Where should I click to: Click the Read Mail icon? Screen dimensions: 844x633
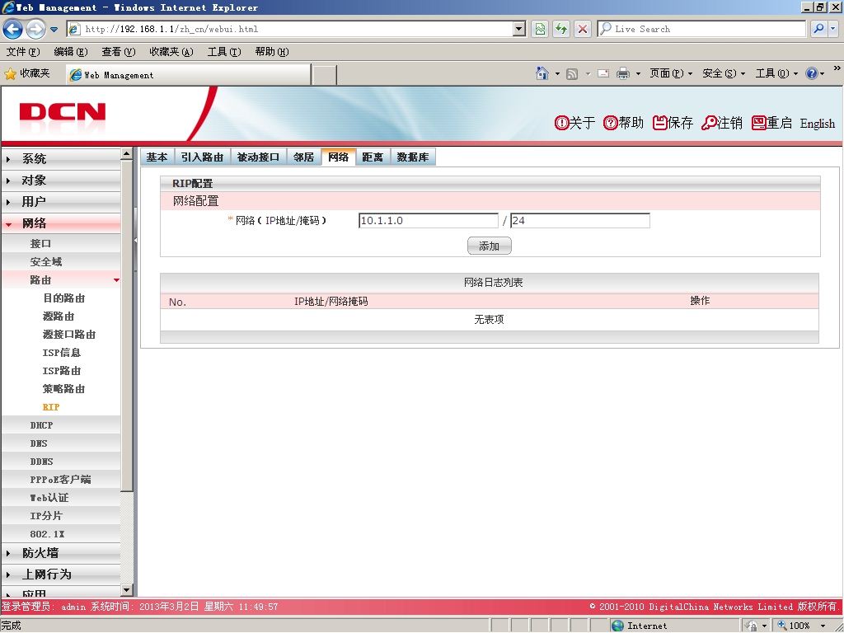click(x=603, y=73)
